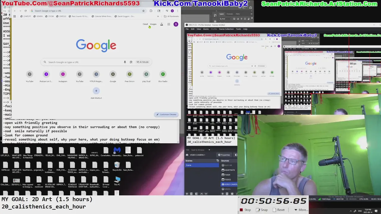Image resolution: width=381 pixels, height=214 pixels.
Task: Open the OMEGLE bookmark
Action: (x=61, y=16)
